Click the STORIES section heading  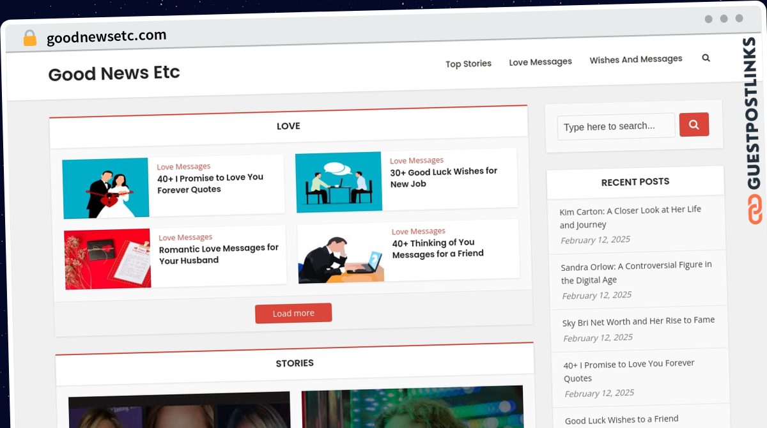coord(295,363)
